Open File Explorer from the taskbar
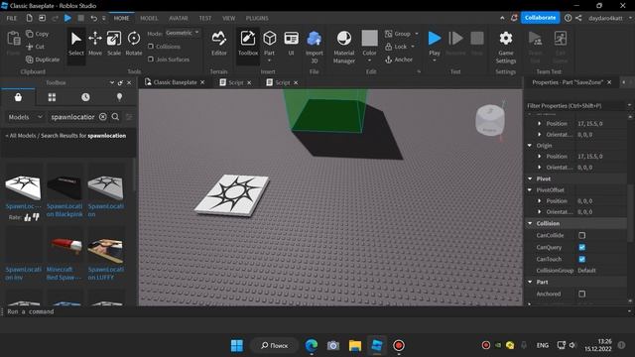 (355, 346)
